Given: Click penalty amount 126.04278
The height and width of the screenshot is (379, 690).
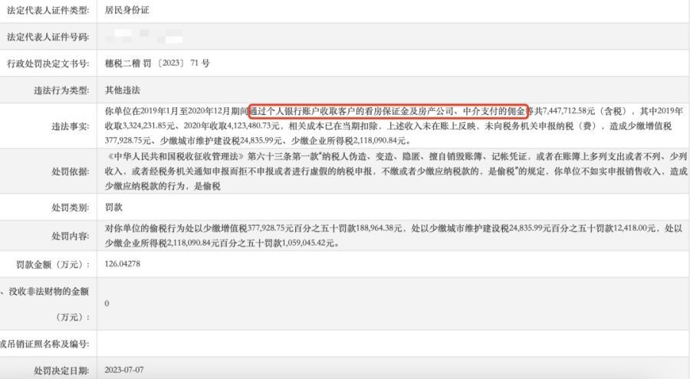Looking at the screenshot, I should point(123,264).
